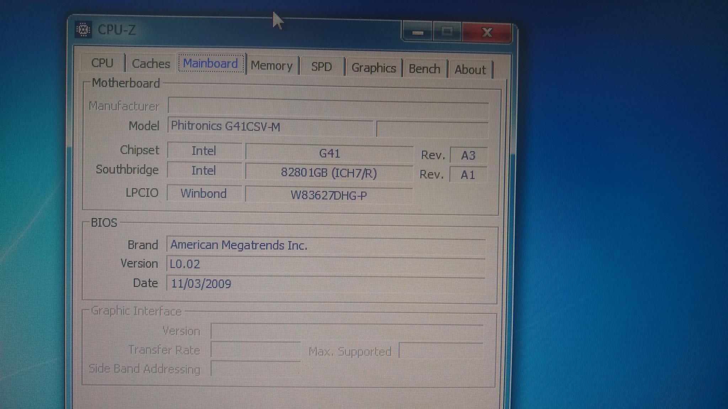Click the BIOS Date 11/03/2009 field
This screenshot has height=409, width=728.
pyautogui.click(x=326, y=284)
